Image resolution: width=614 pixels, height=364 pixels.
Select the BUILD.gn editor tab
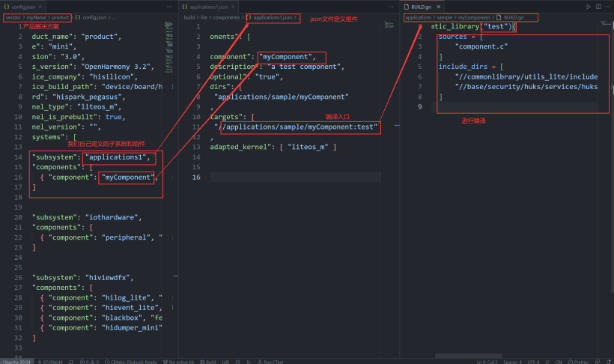click(421, 7)
